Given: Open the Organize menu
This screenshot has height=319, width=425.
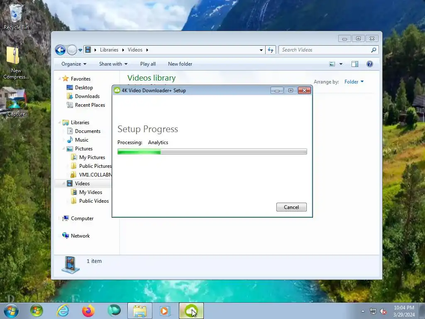Looking at the screenshot, I should pos(74,64).
